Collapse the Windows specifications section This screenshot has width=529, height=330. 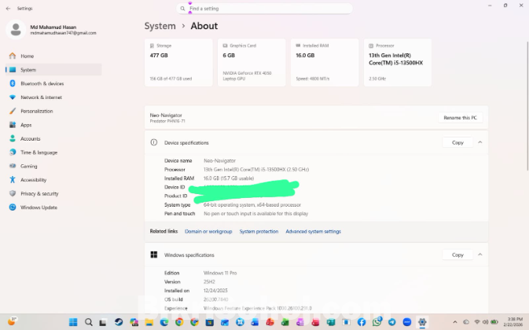point(479,255)
